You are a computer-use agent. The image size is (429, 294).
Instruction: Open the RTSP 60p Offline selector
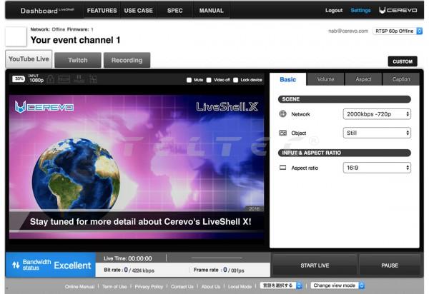[395, 31]
